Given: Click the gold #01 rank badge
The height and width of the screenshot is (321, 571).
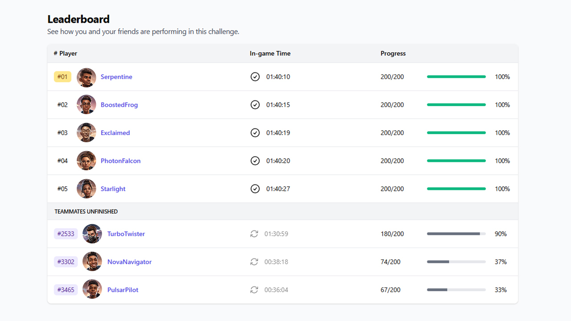Looking at the screenshot, I should [x=62, y=77].
